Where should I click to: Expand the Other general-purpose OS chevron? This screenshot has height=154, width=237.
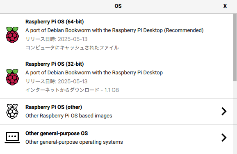pos(224,138)
